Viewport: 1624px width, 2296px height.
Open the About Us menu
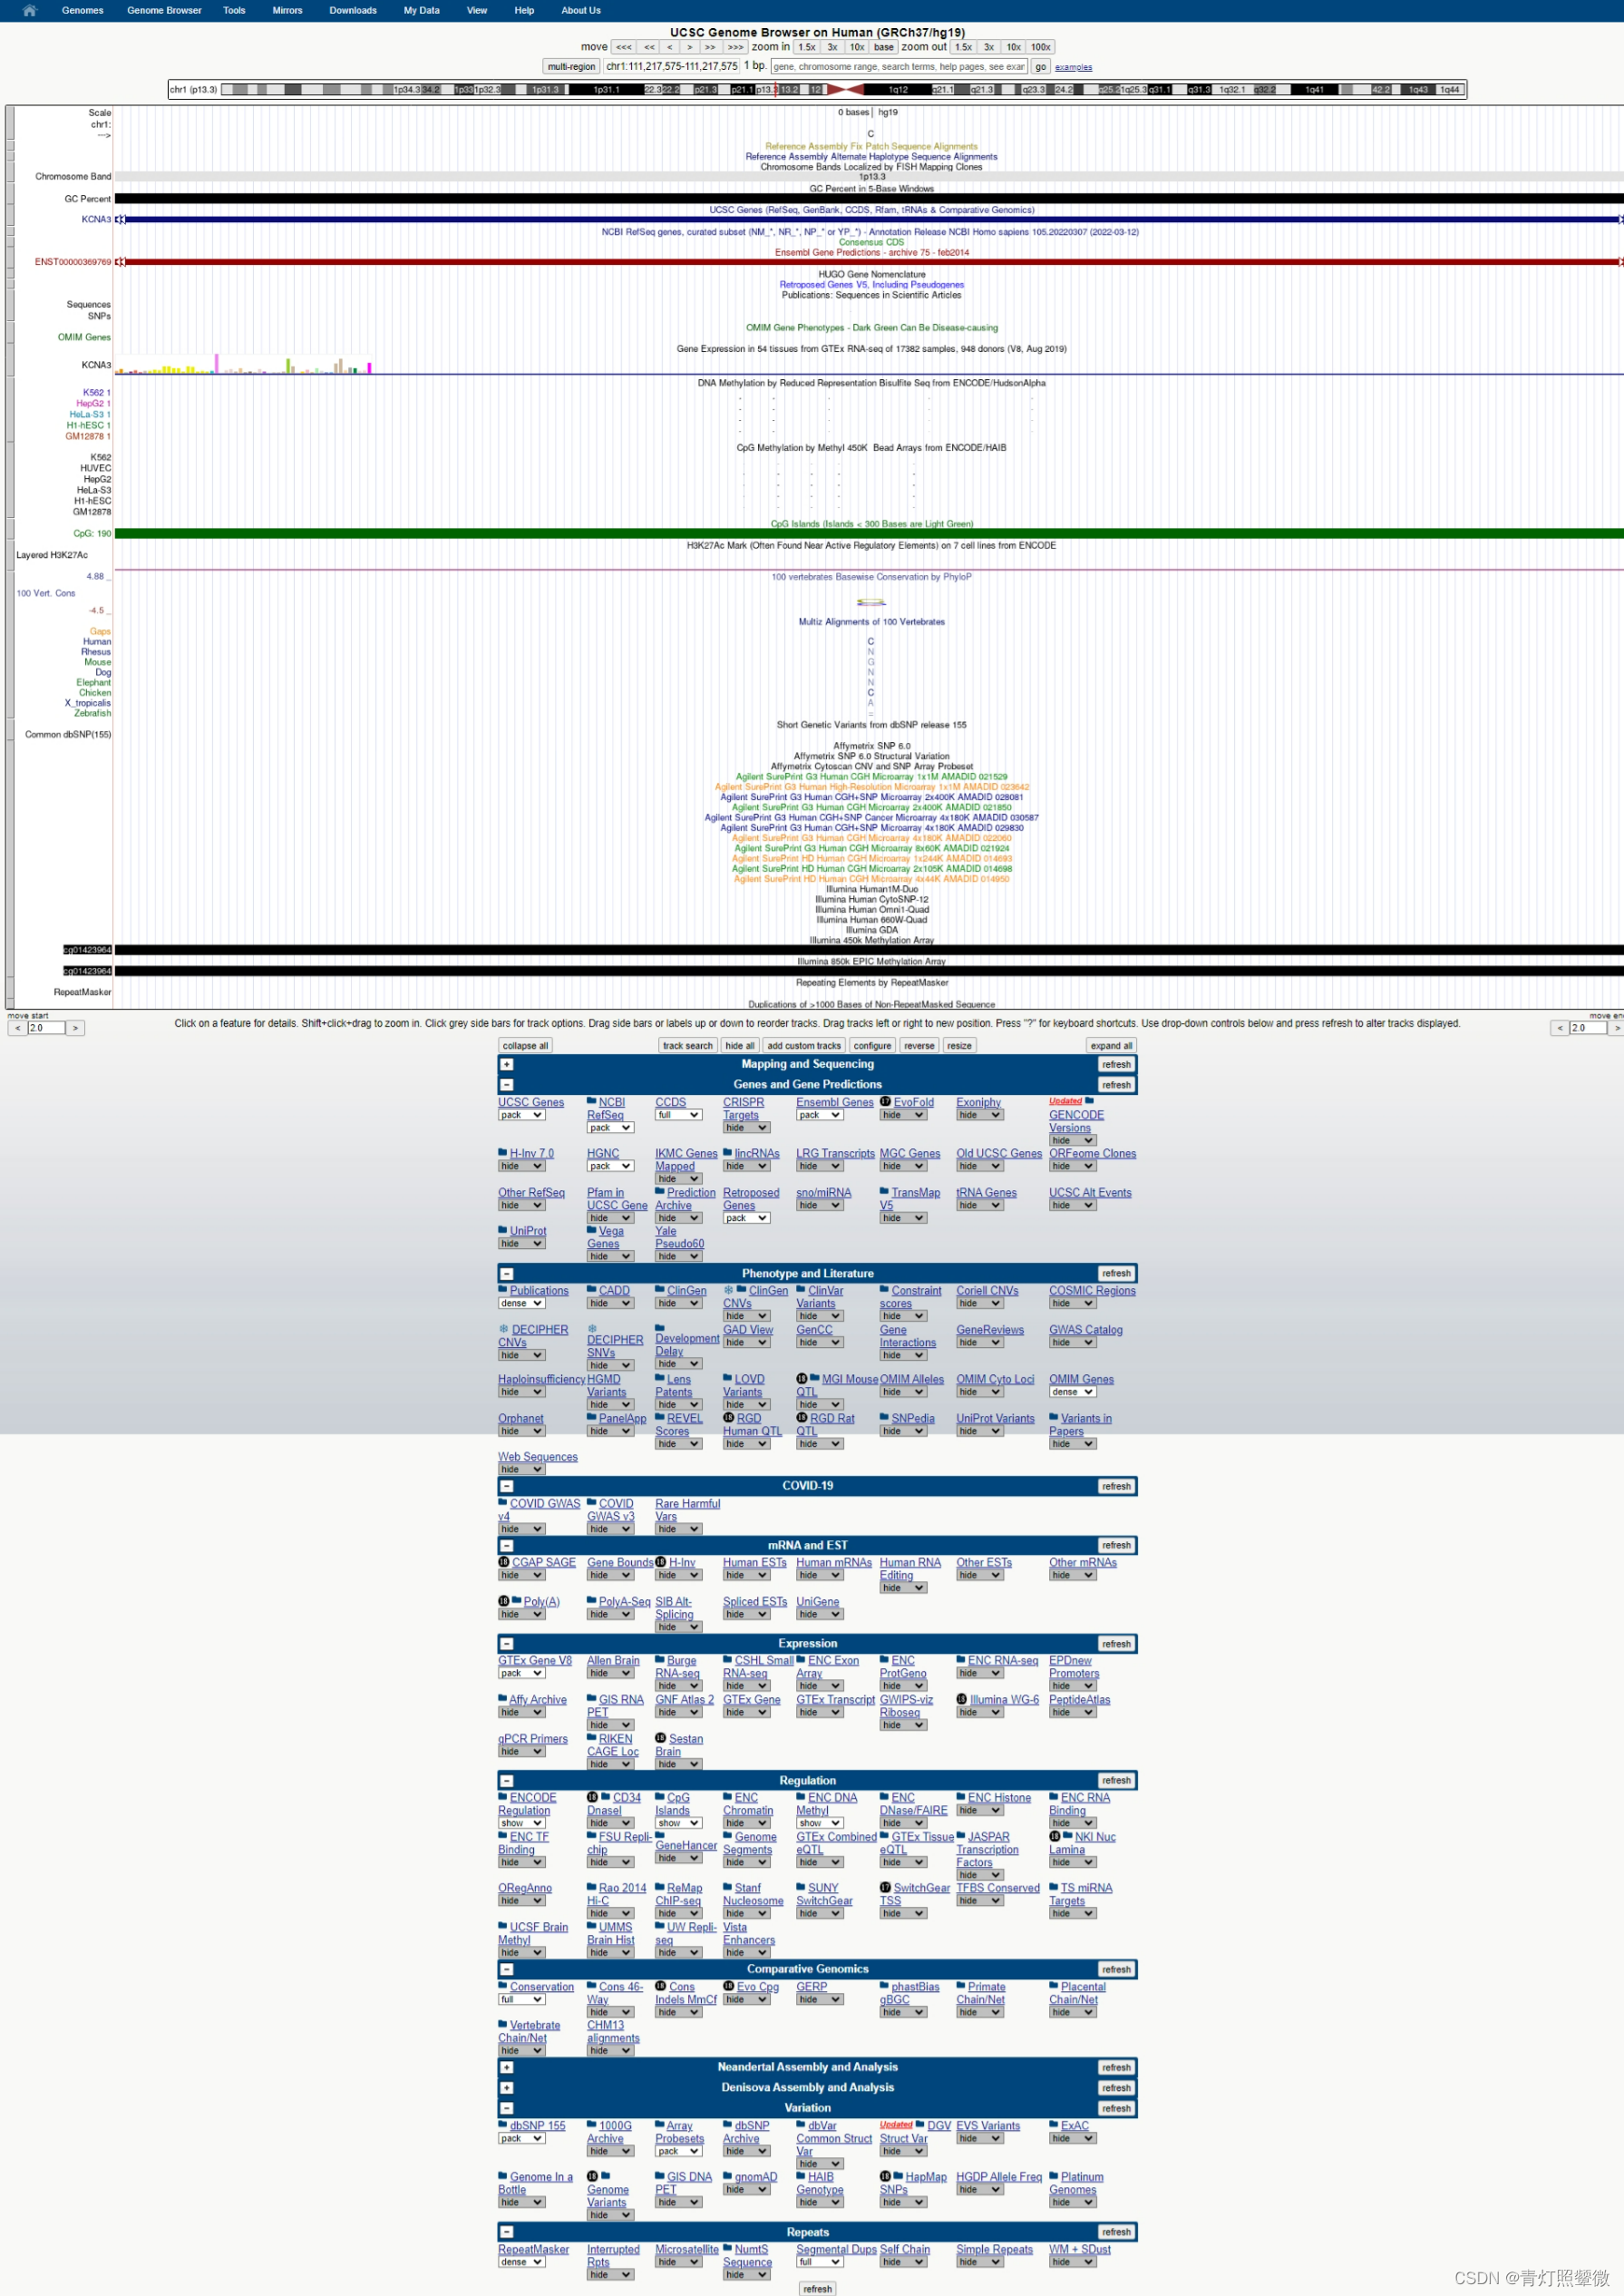[x=581, y=10]
